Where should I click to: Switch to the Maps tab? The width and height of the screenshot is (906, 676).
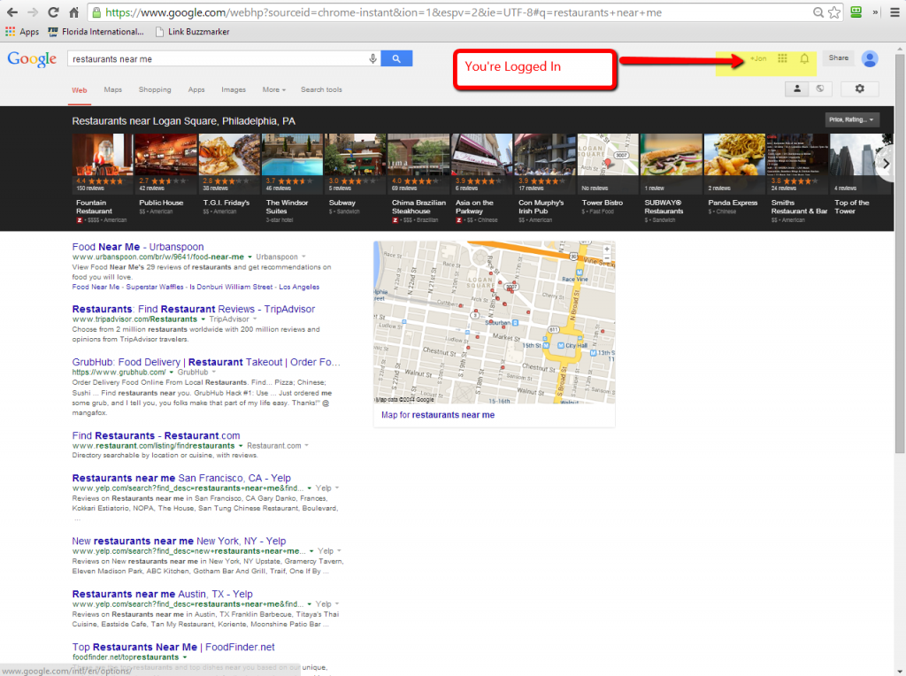112,89
